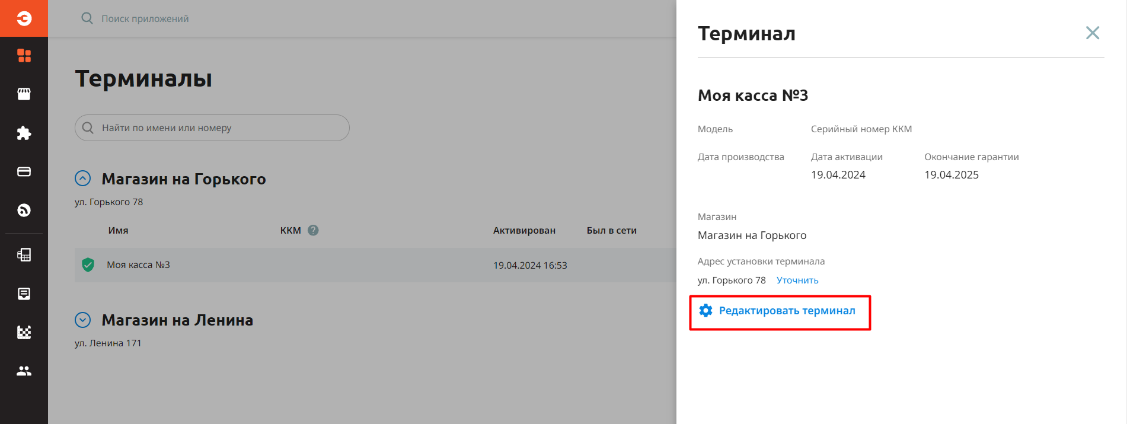Click the Адрес установки терминала label
Image resolution: width=1127 pixels, height=424 pixels.
[x=761, y=262]
